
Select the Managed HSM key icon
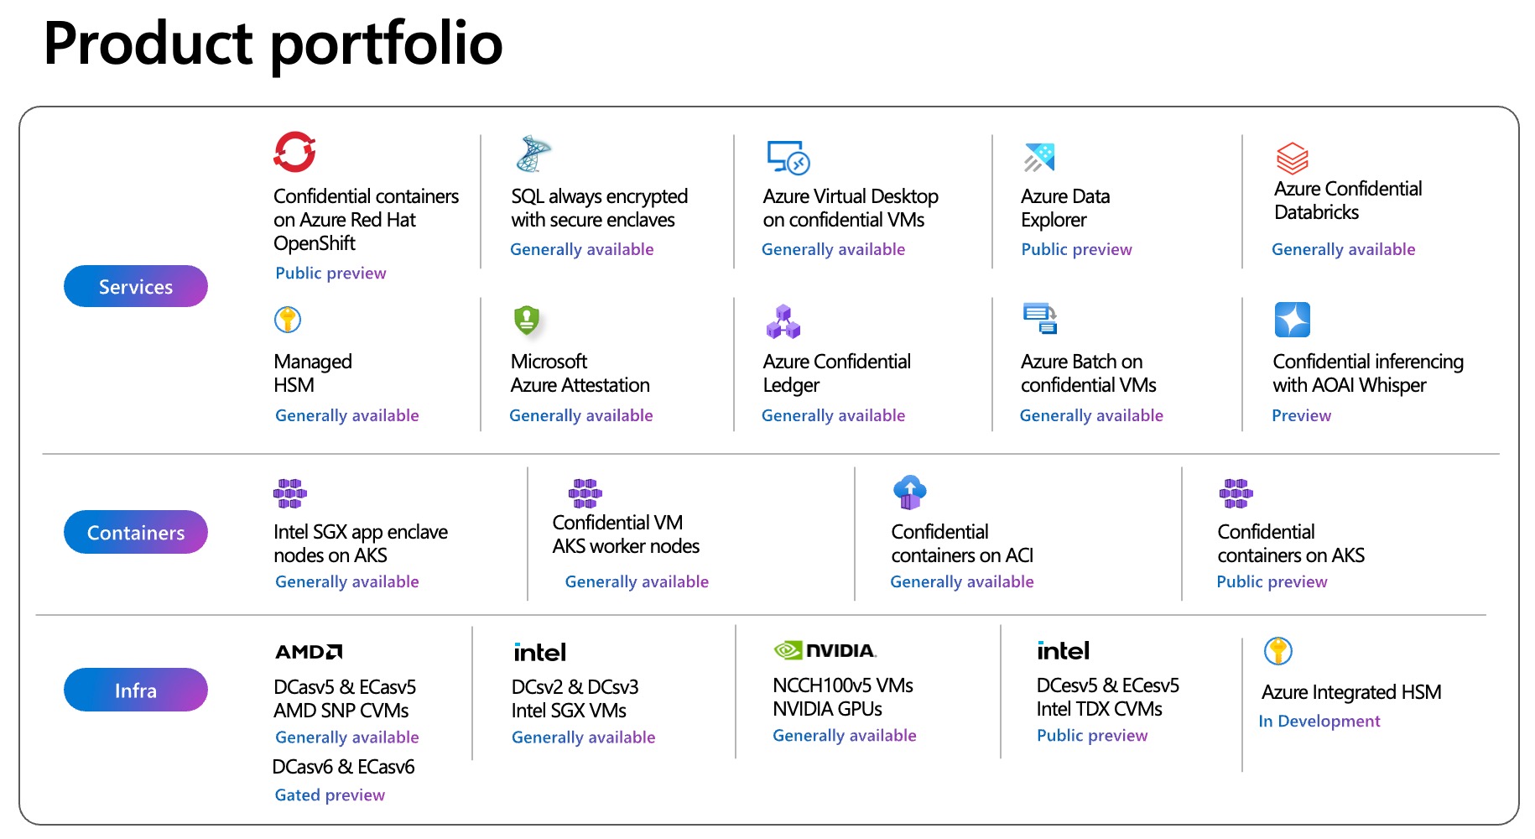coord(288,320)
